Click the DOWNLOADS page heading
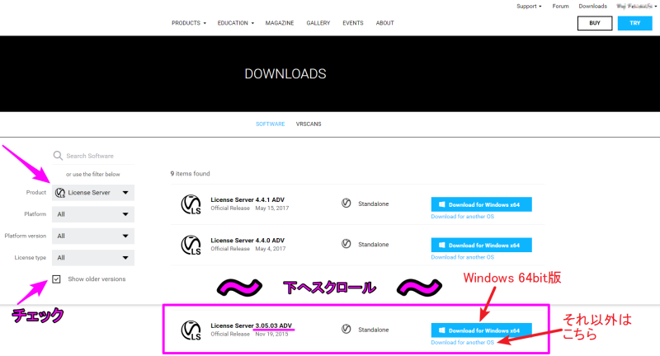660x356 pixels. point(285,74)
